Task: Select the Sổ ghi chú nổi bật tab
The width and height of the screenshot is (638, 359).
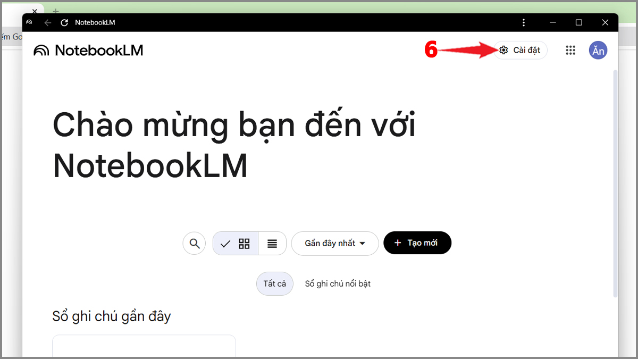Action: (338, 283)
